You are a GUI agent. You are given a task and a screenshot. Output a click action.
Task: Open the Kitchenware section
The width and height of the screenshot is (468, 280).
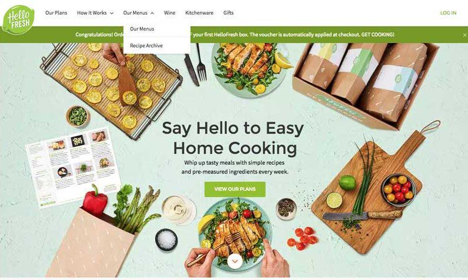click(199, 13)
